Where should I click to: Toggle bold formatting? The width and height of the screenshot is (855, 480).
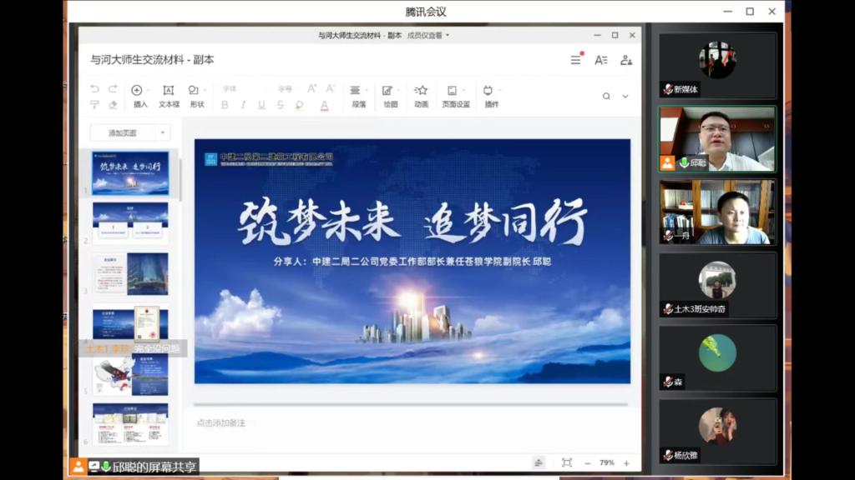(x=225, y=105)
